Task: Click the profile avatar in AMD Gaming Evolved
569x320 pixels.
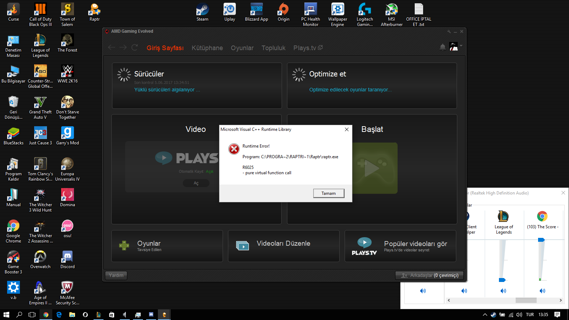Action: click(x=453, y=47)
